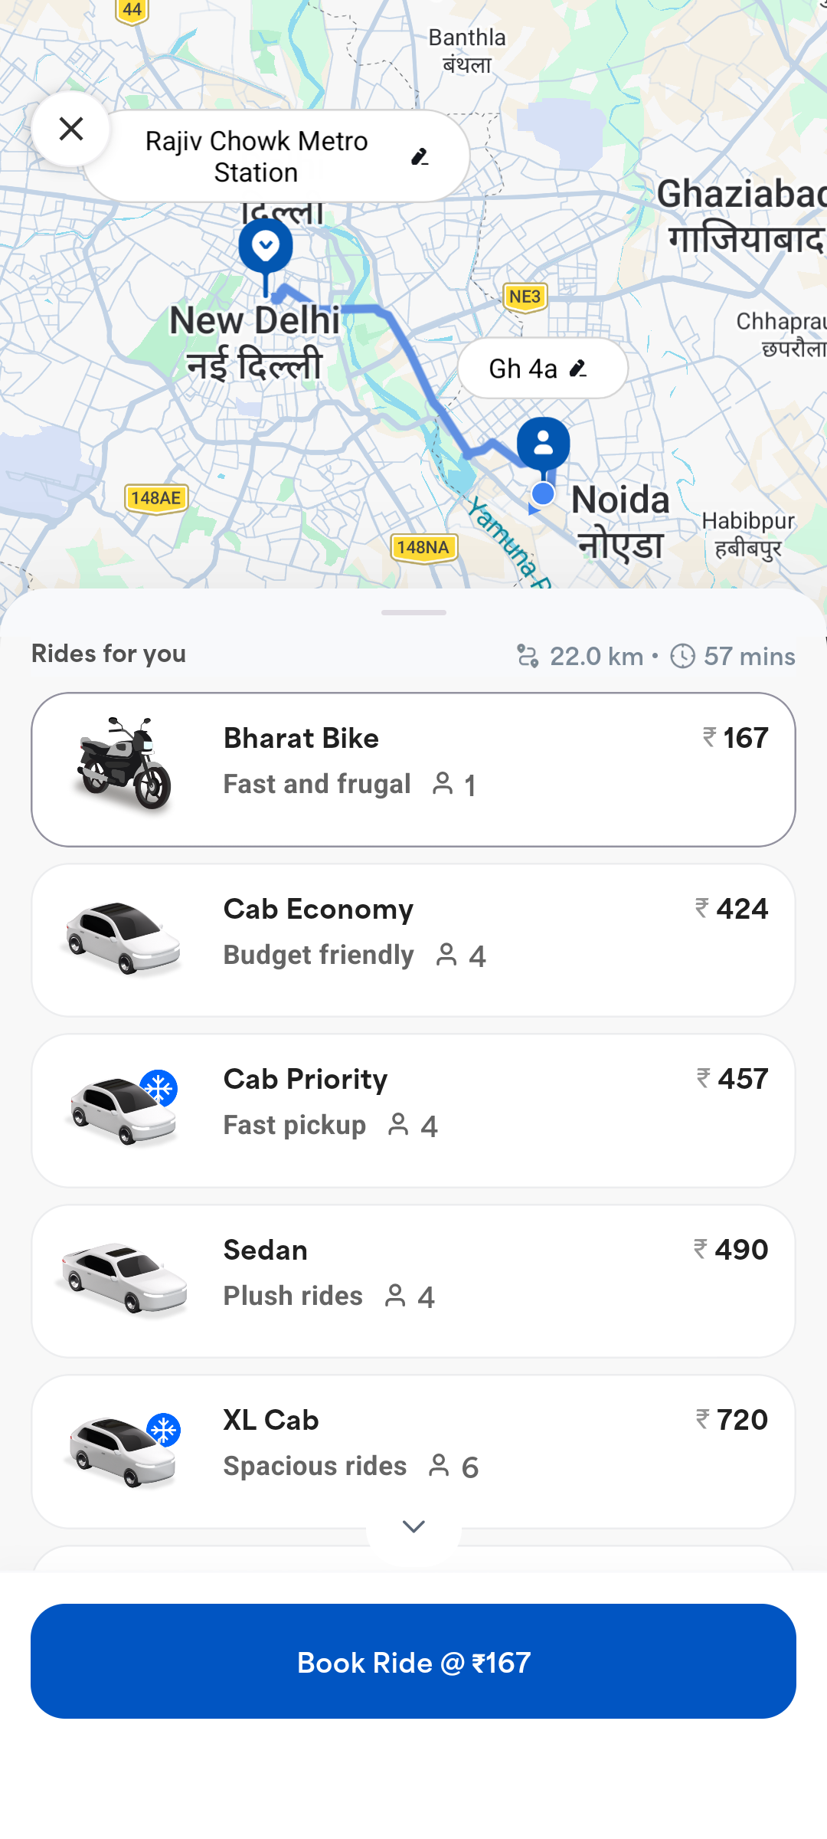Select the XL Cab ride option
827x1839 pixels.
tap(413, 1451)
